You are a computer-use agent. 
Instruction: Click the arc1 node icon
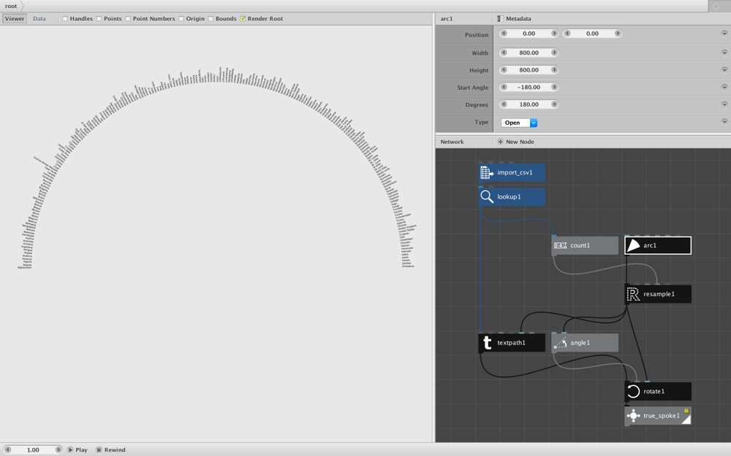(633, 245)
